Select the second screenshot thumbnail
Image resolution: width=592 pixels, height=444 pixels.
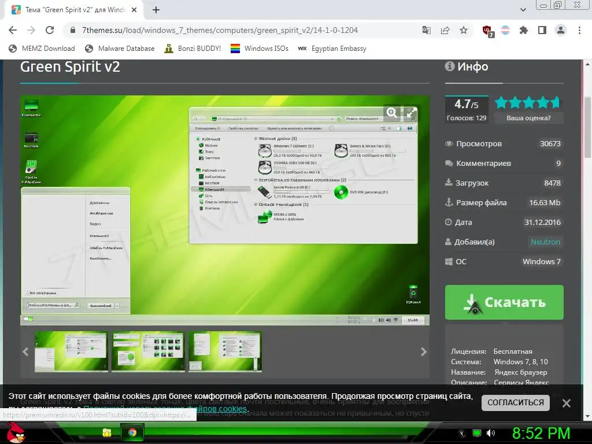tap(148, 351)
